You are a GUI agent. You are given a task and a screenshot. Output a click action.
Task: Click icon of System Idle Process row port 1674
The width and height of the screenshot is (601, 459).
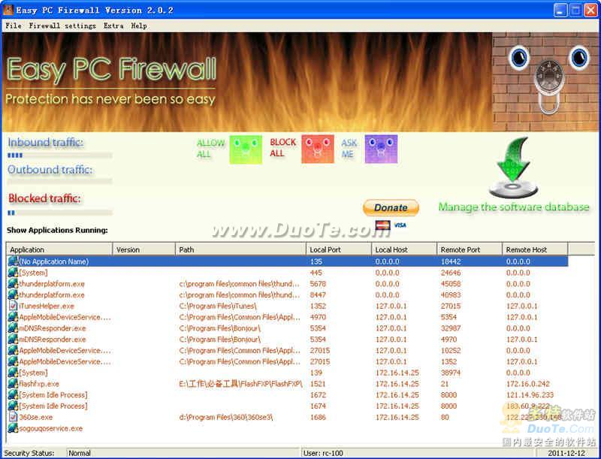[13, 406]
